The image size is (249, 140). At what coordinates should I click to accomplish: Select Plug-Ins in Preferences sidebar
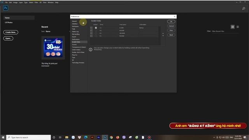74,55
